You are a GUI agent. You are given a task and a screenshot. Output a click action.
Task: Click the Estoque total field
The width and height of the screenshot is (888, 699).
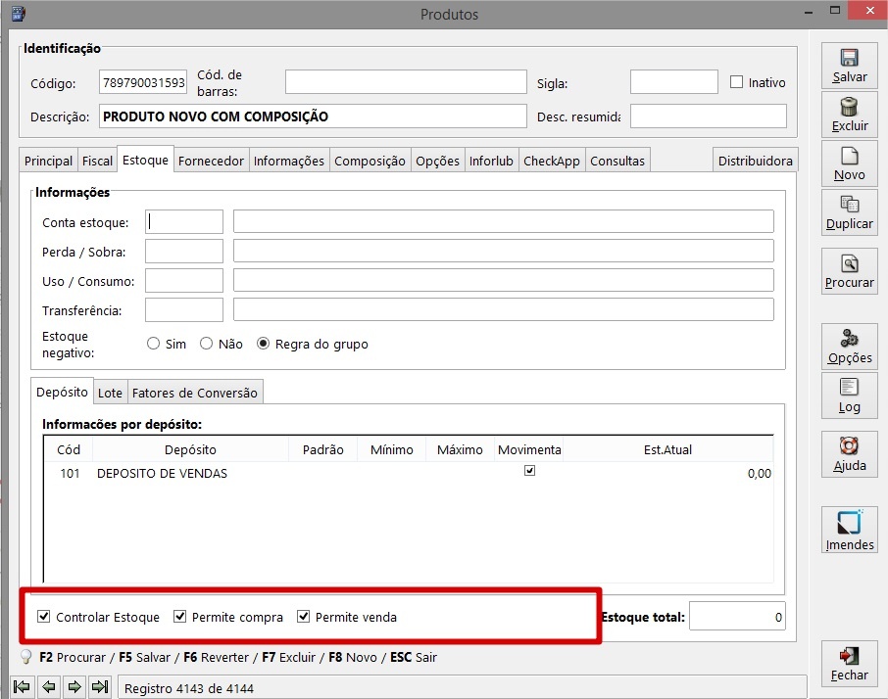tap(737, 617)
